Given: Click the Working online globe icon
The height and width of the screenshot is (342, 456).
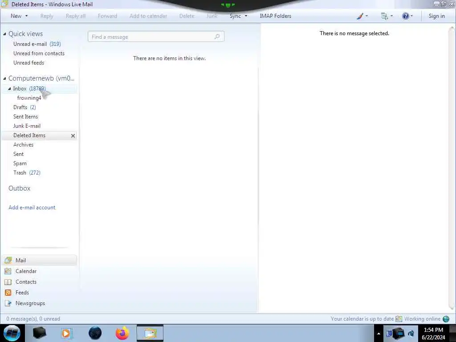Looking at the screenshot, I should (446, 319).
